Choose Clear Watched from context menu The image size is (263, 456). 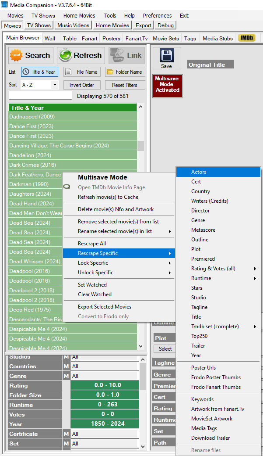pyautogui.click(x=119, y=294)
